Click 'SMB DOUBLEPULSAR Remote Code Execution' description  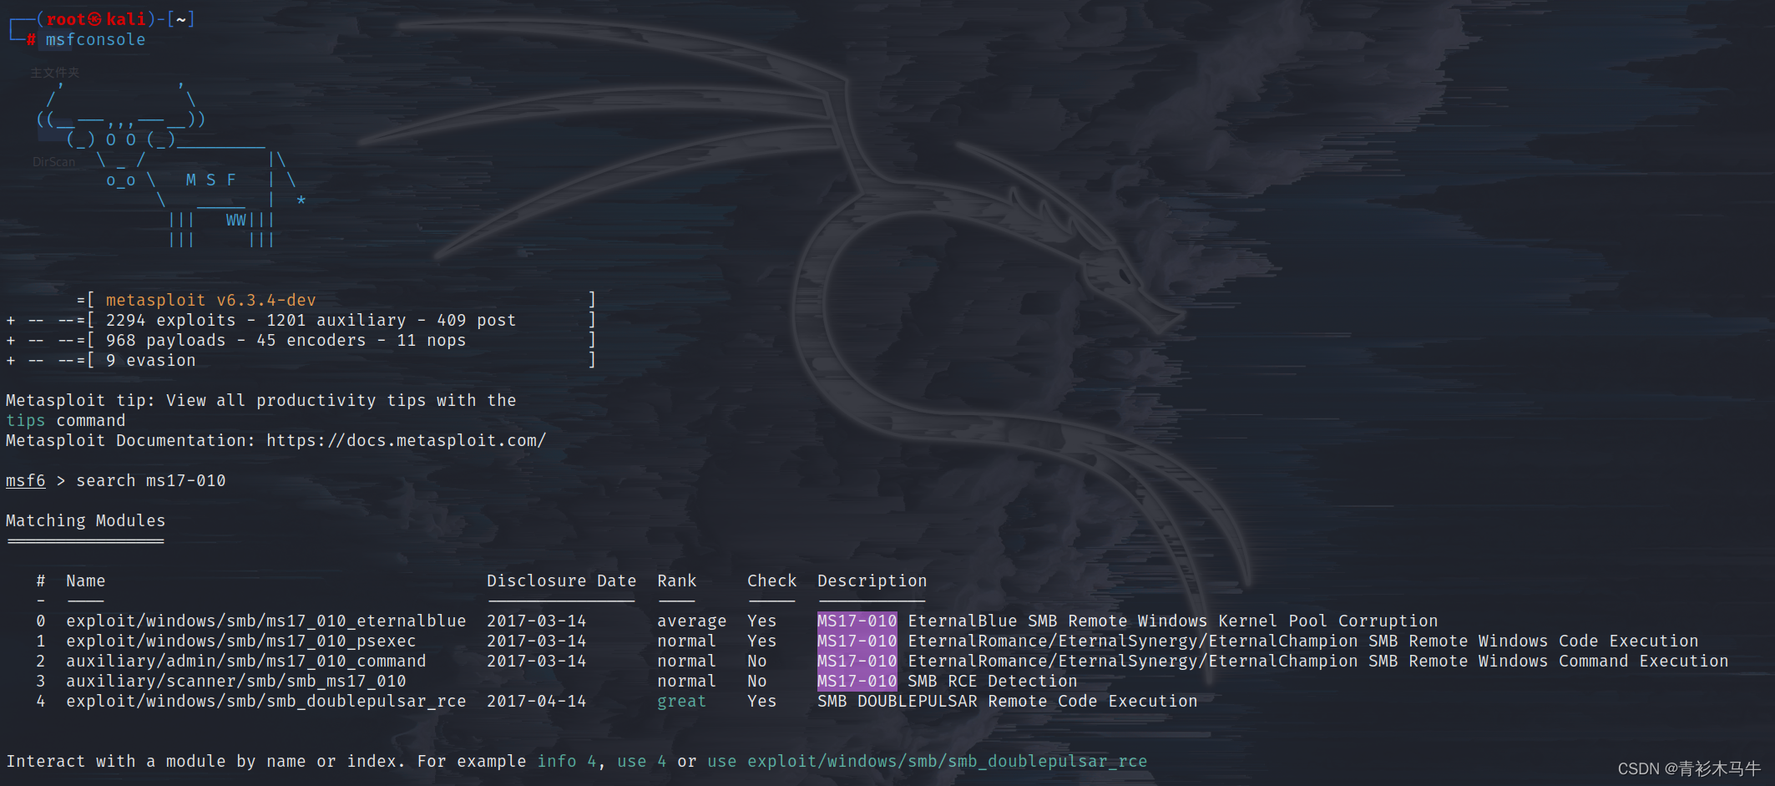coord(1007,701)
